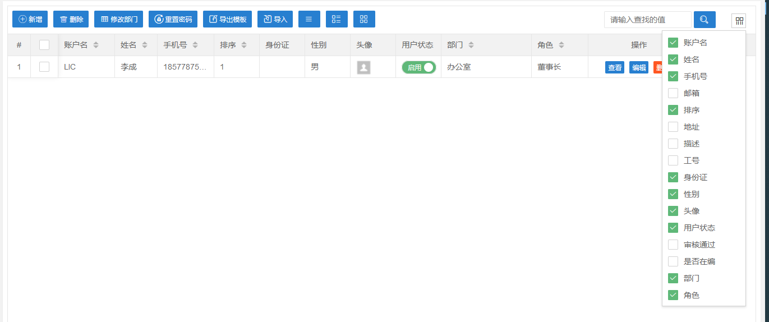Check the 邮箱 column checkbox

673,93
